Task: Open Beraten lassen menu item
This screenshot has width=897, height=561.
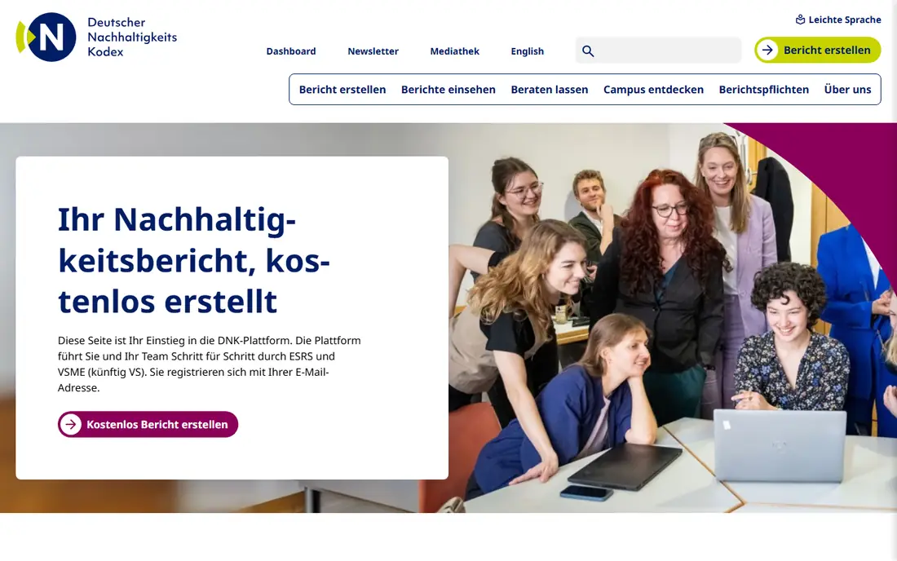Action: pyautogui.click(x=549, y=89)
